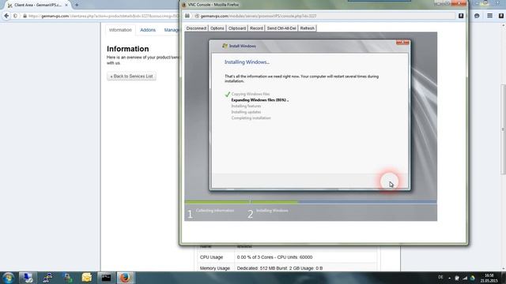This screenshot has height=284, width=506.
Task: Go back to Services List
Action: coord(131,77)
